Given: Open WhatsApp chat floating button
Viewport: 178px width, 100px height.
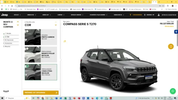Looking at the screenshot, I should pyautogui.click(x=173, y=91).
